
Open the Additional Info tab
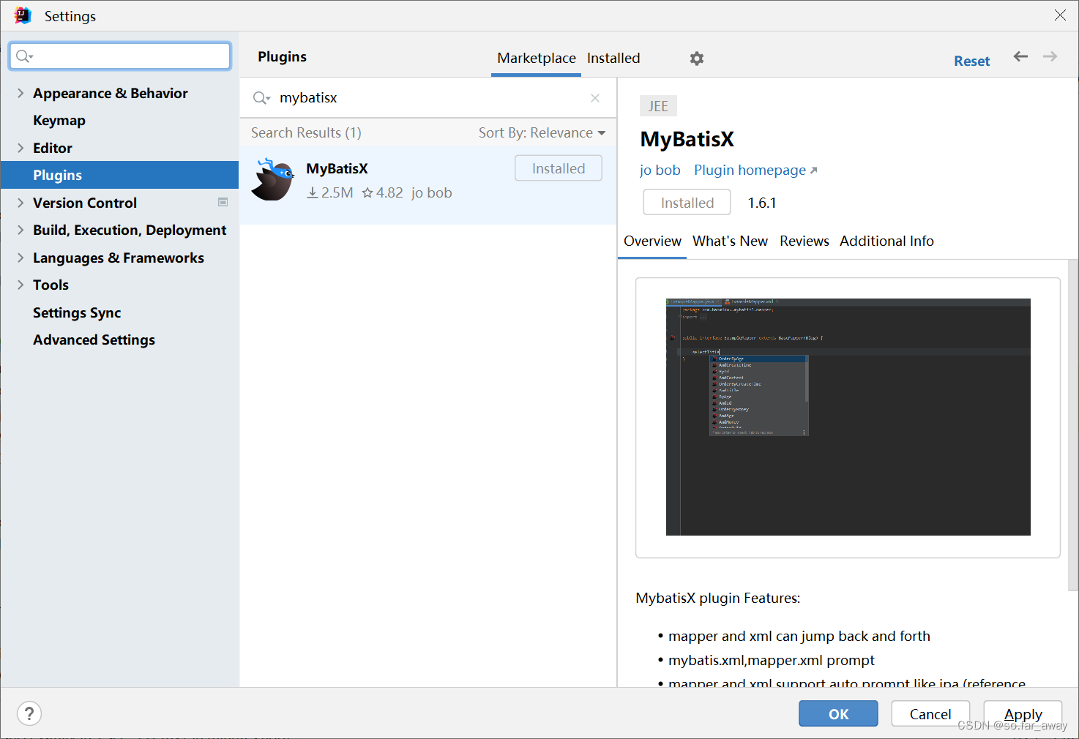[x=886, y=241]
